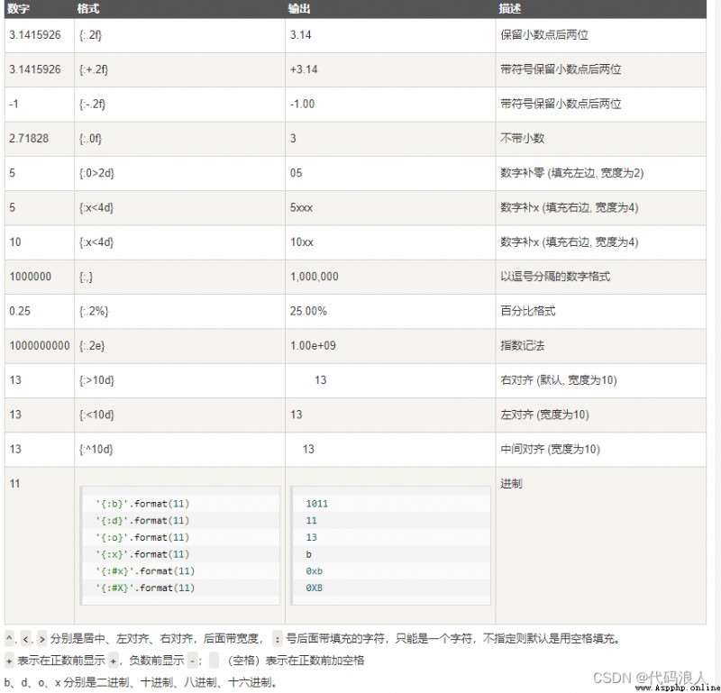Click the description 右对齐 (默认, 宽度为10)

559,379
